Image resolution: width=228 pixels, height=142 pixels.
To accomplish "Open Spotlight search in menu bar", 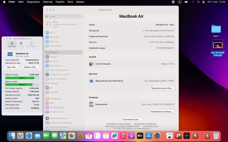I will coord(198,2).
